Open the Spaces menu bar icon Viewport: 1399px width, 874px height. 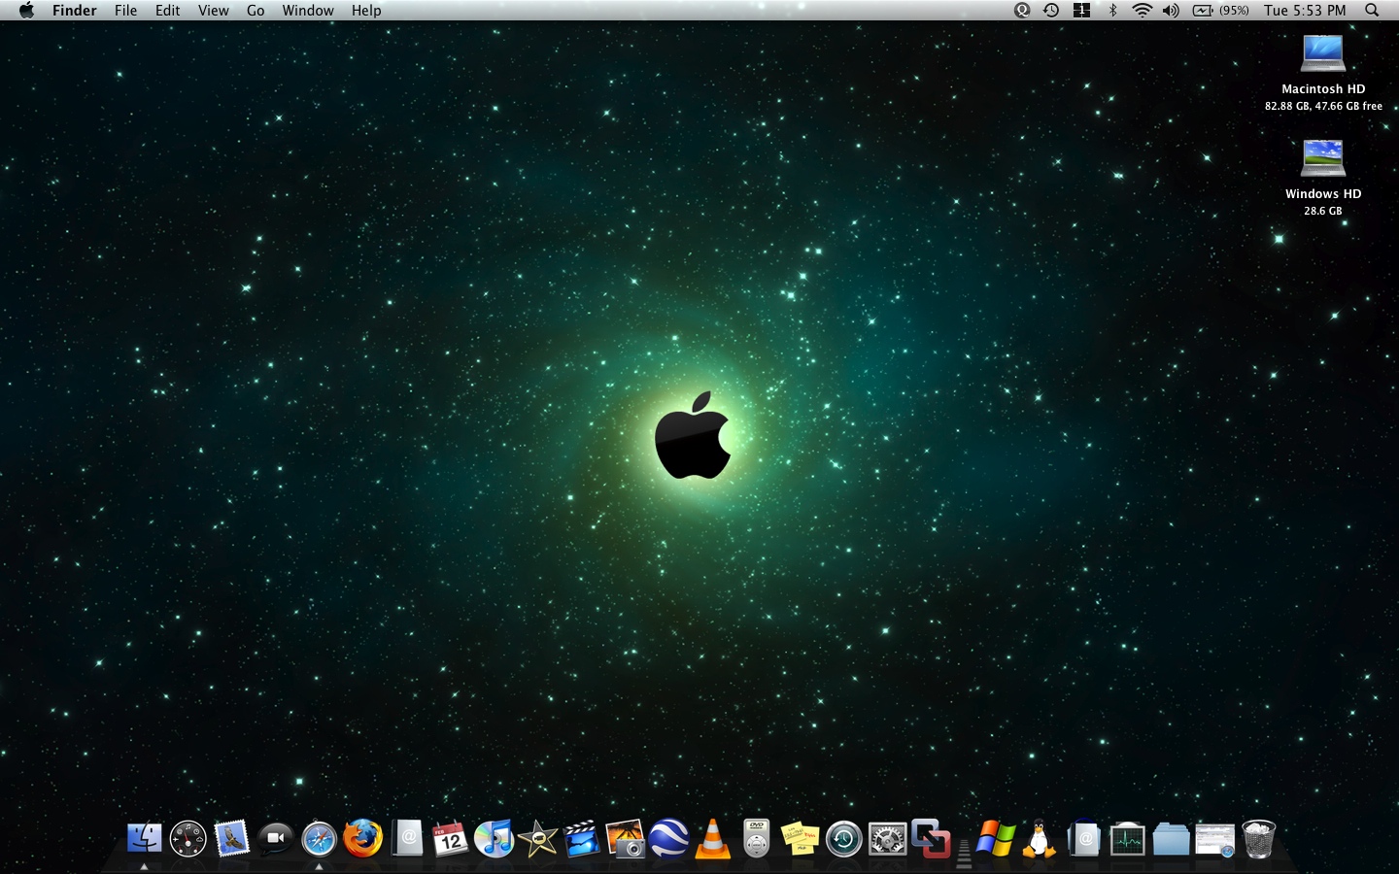1081,10
